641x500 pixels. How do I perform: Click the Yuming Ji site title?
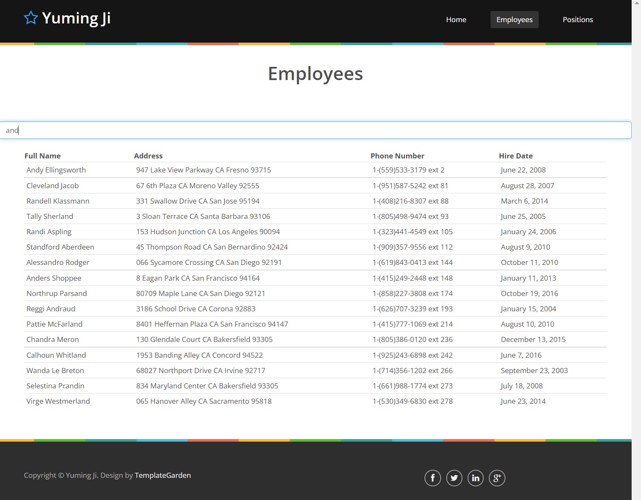click(x=76, y=18)
